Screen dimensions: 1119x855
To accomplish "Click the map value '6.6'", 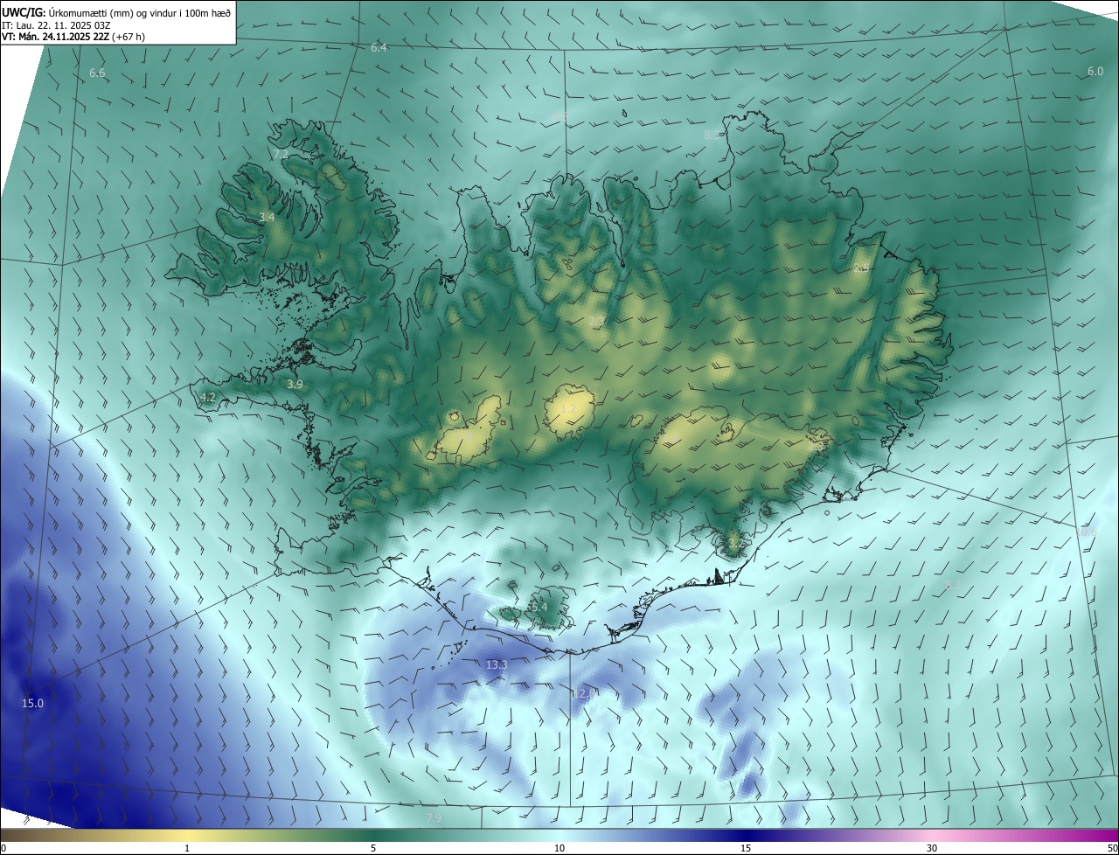I will click(97, 73).
